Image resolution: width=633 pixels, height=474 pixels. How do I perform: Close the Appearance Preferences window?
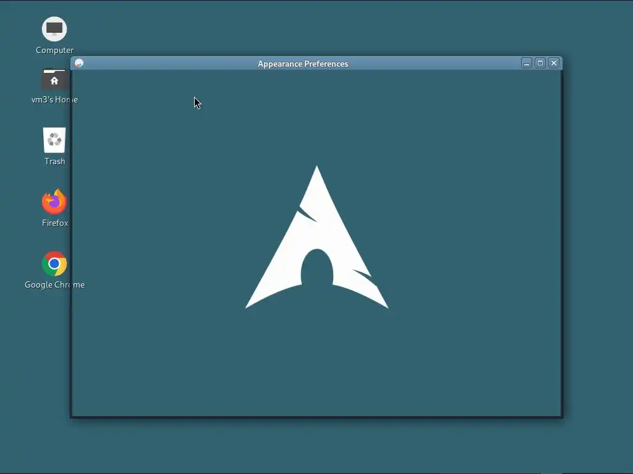point(554,64)
